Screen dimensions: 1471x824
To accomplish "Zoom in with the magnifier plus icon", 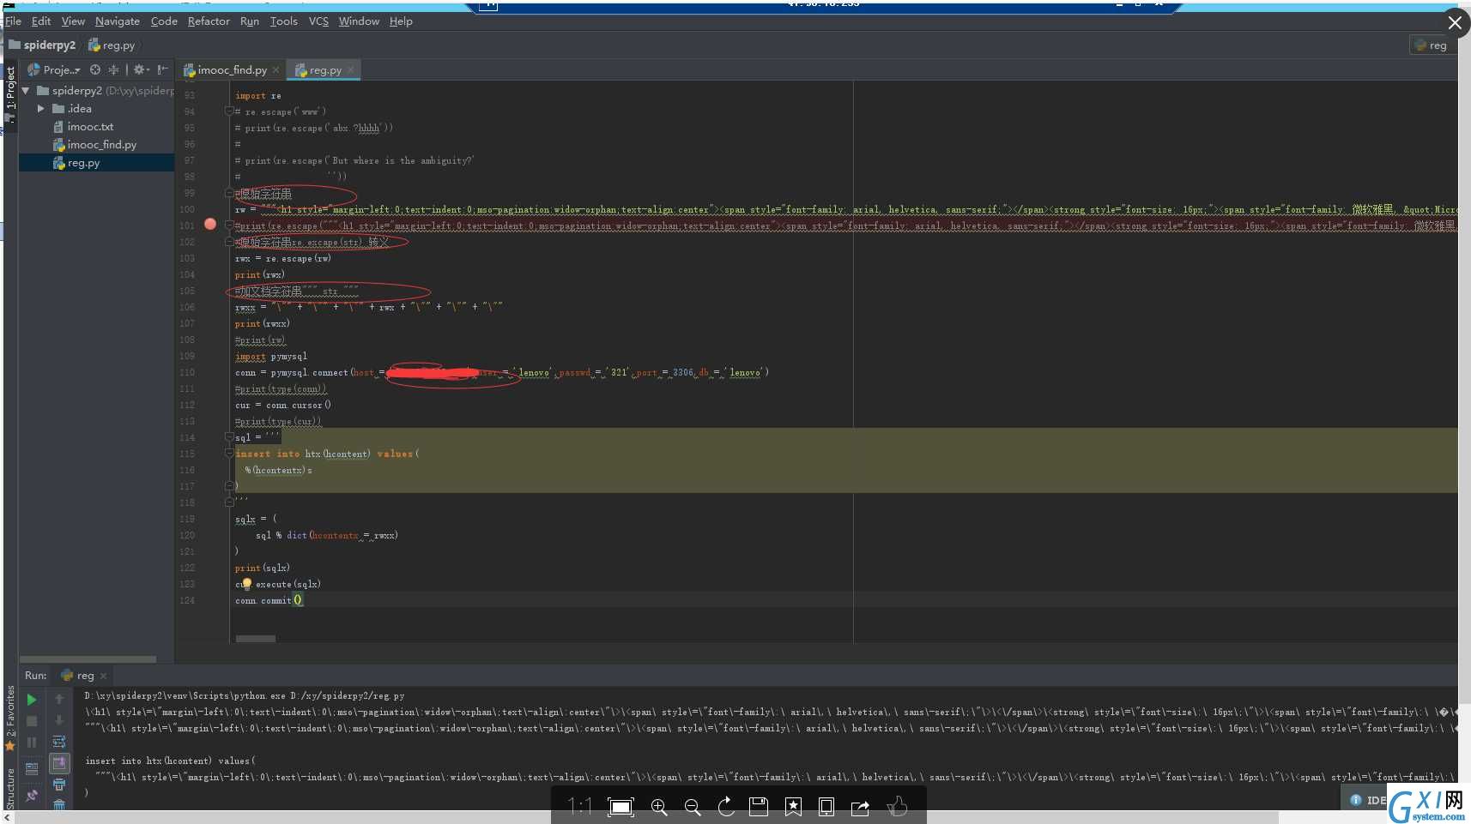I will click(659, 807).
